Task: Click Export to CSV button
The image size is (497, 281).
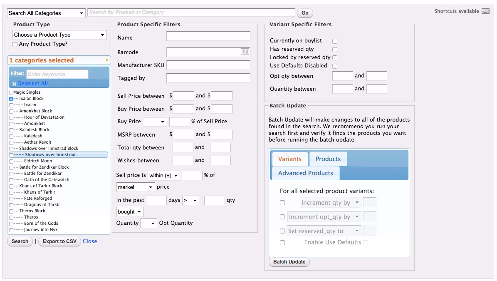Action: [59, 242]
